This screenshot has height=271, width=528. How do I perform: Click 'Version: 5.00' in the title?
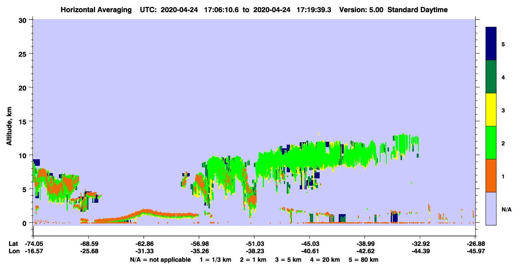coord(362,10)
